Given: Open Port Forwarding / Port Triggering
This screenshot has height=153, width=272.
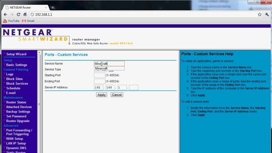Looking at the screenshot, I should (x=19, y=132).
